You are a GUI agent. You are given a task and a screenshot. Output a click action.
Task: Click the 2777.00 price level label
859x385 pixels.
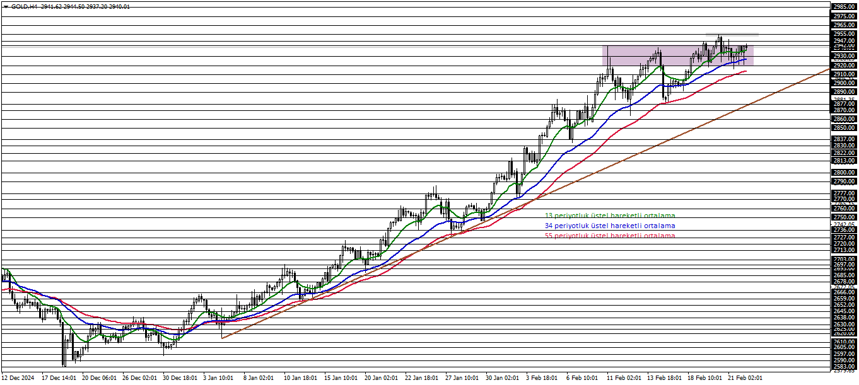(x=844, y=193)
